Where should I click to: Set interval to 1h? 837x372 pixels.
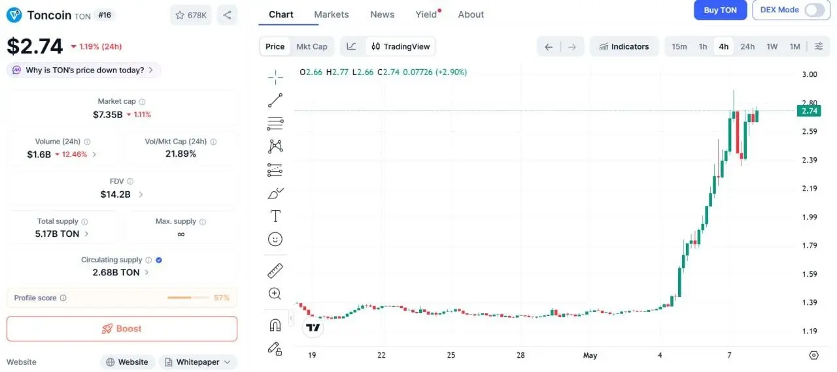pyautogui.click(x=702, y=46)
